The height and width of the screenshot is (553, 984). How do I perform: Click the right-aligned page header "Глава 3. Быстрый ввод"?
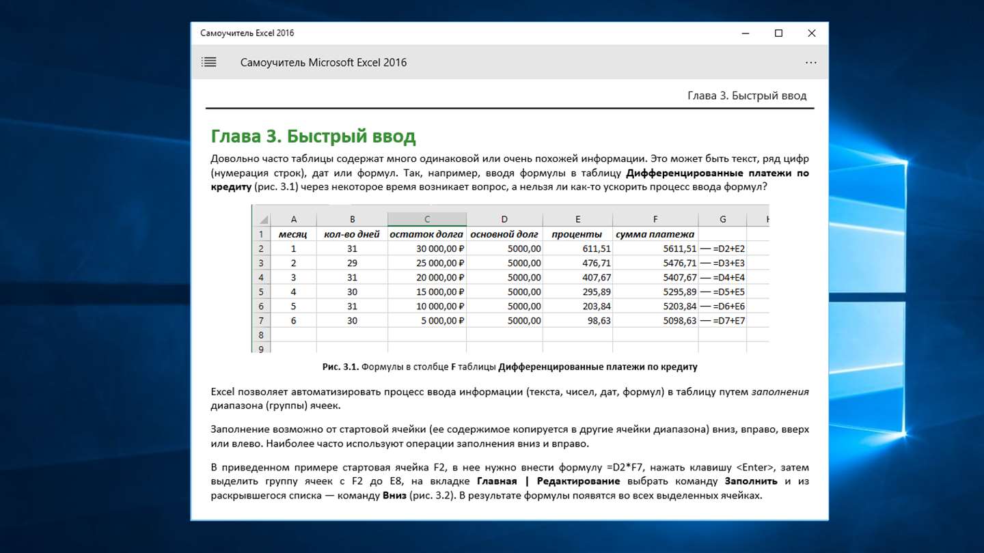point(747,96)
